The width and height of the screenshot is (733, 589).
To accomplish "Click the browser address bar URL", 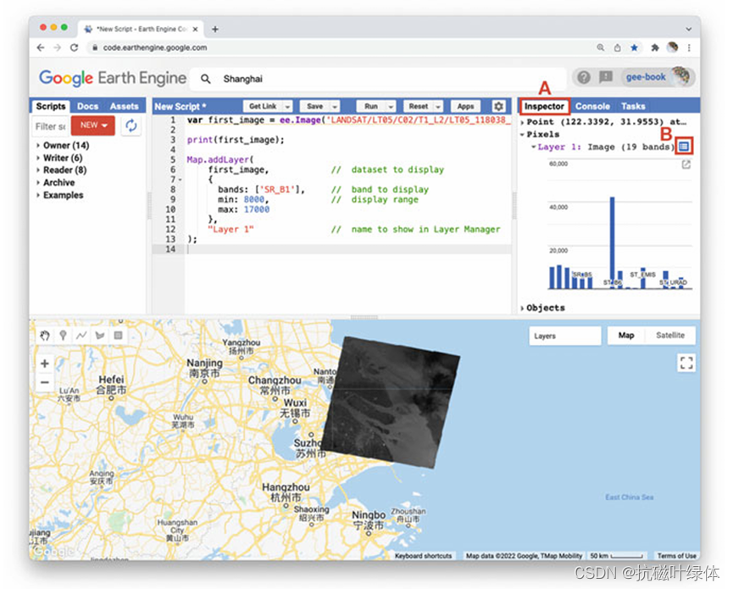I will 155,47.
